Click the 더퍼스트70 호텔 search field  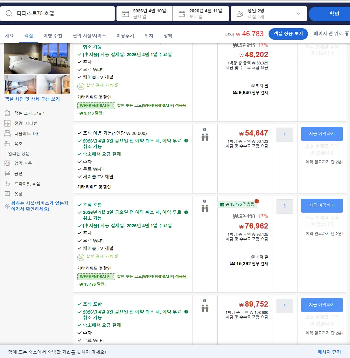58,14
